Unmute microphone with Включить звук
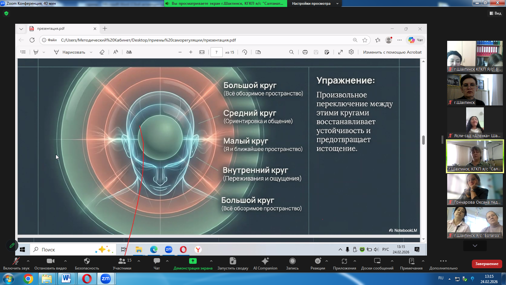Viewport: 506px width, 285px height. pos(16,261)
